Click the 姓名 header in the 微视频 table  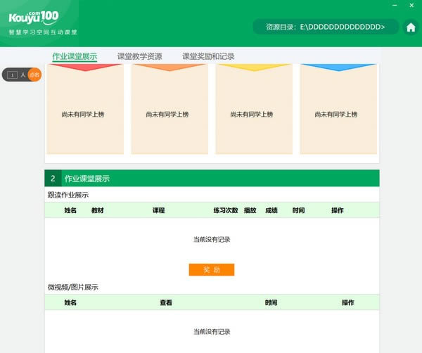click(70, 302)
